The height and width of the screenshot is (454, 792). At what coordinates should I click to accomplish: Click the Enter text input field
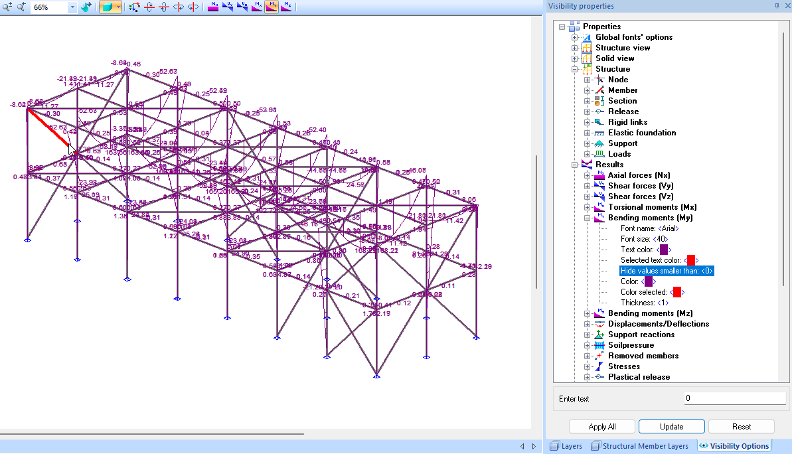click(x=734, y=398)
